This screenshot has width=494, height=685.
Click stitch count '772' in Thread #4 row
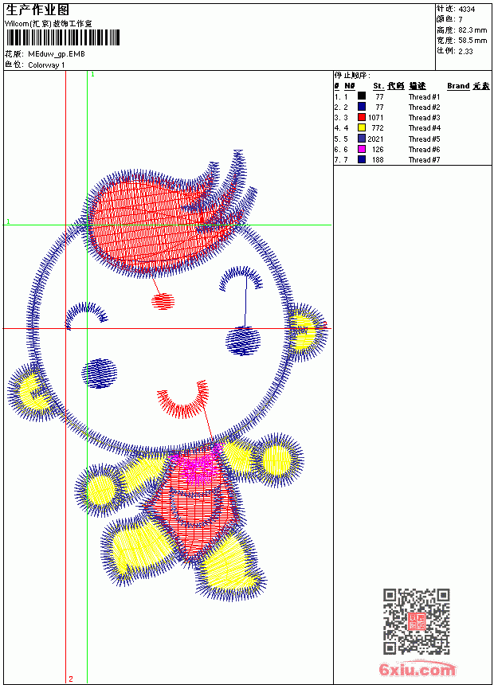click(x=378, y=128)
